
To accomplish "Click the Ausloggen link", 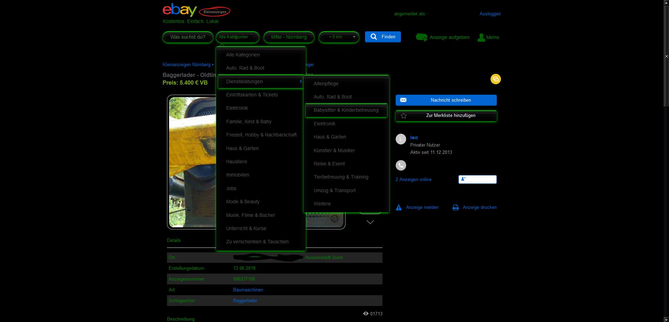I will point(490,14).
